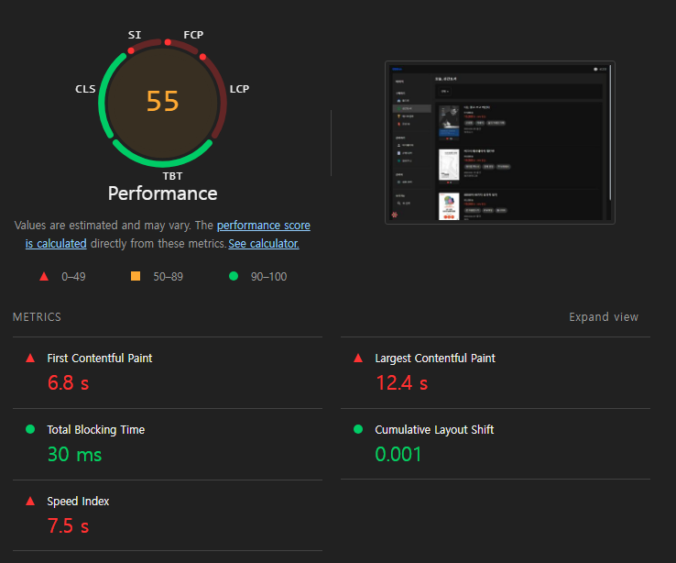Click the red dot at the FCP gauge arc
This screenshot has width=676, height=563.
point(168,42)
